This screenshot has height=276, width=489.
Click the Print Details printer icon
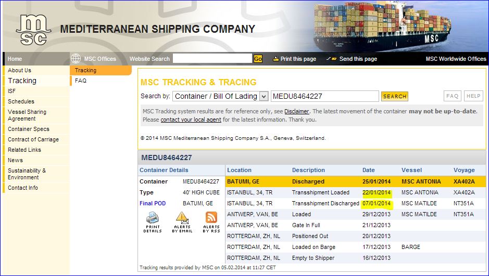[153, 217]
